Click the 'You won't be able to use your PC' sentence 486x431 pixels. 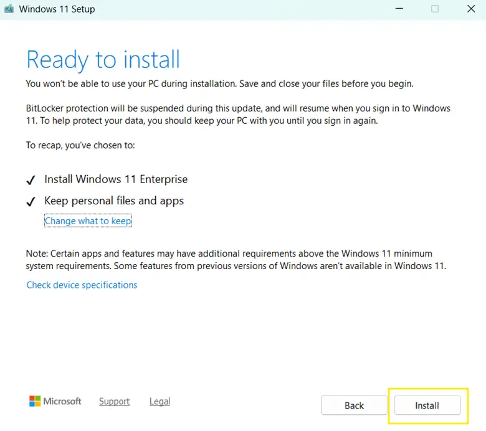[x=220, y=83]
